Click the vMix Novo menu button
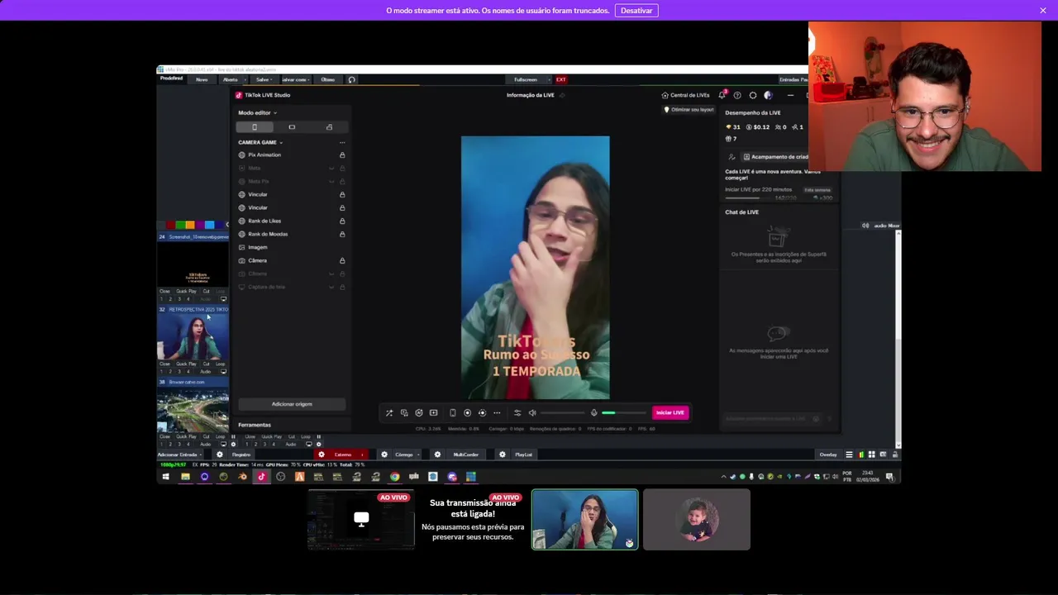 202,79
